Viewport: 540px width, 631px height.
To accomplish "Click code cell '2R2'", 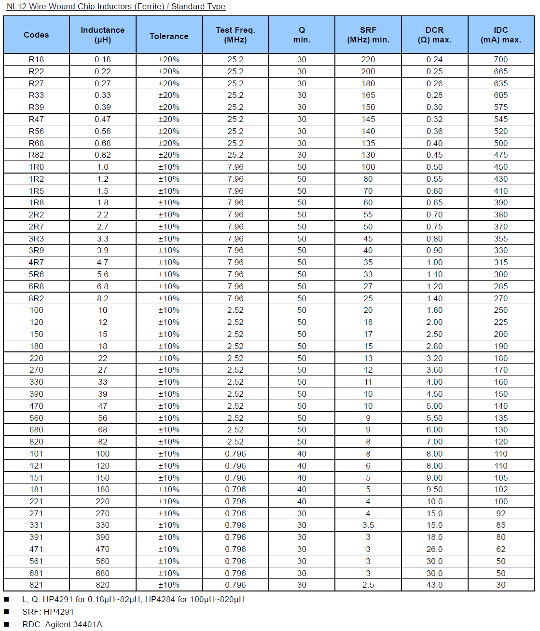I will click(36, 215).
